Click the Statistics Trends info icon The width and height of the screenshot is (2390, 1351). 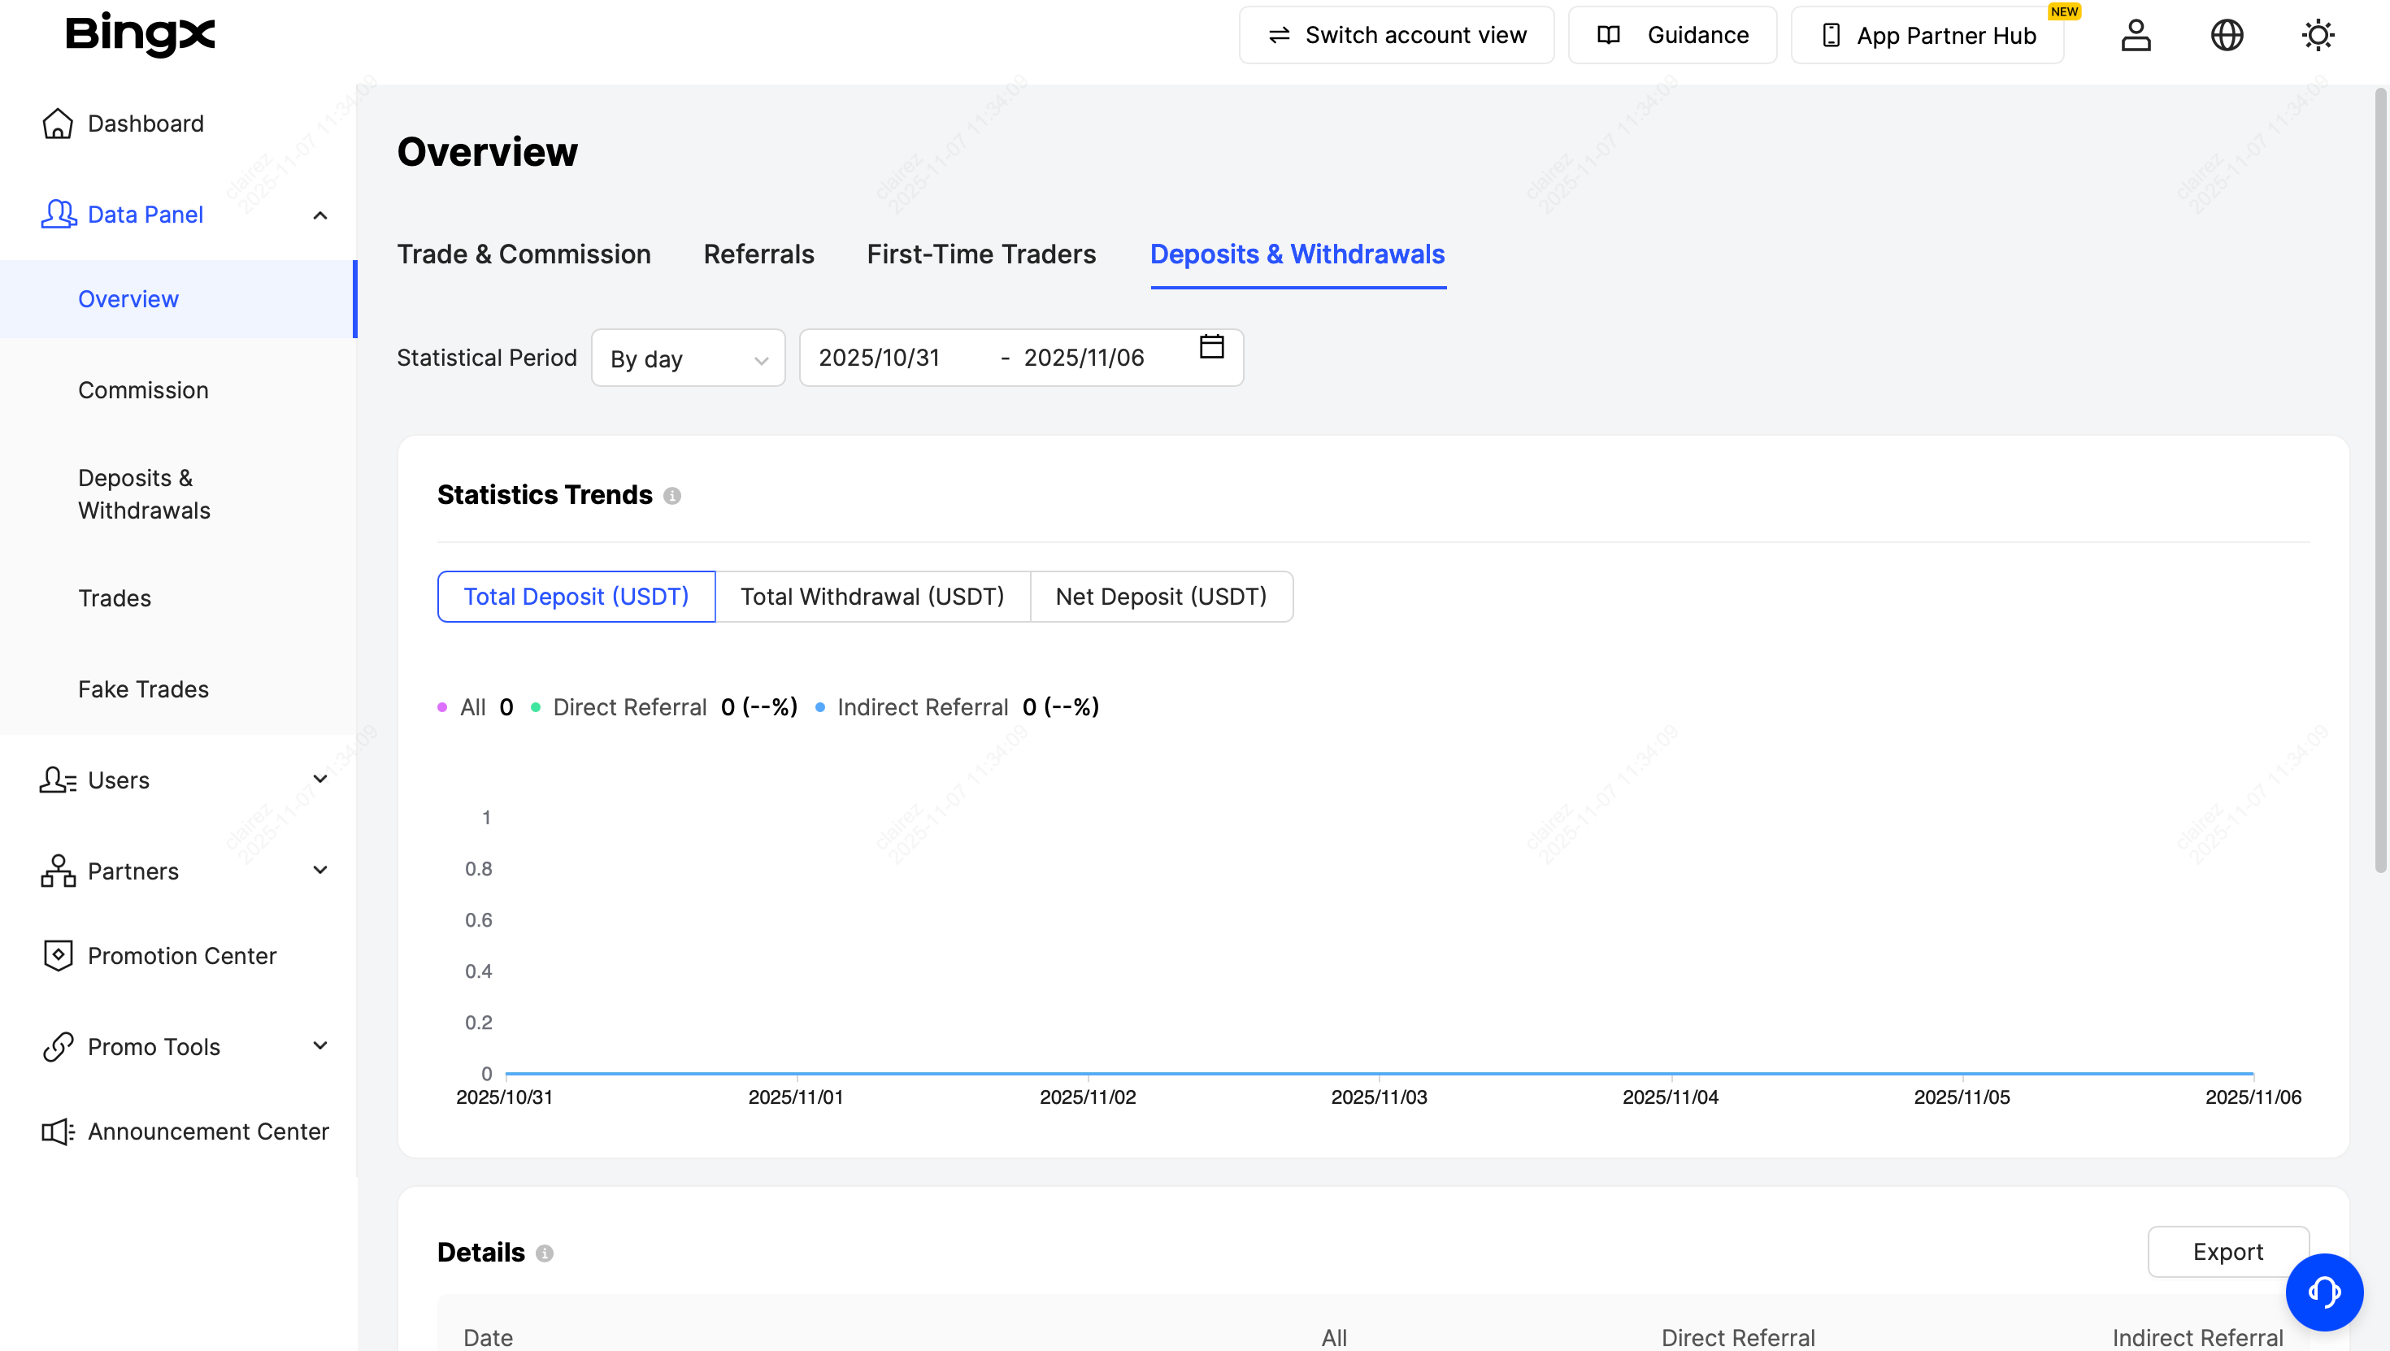672,497
